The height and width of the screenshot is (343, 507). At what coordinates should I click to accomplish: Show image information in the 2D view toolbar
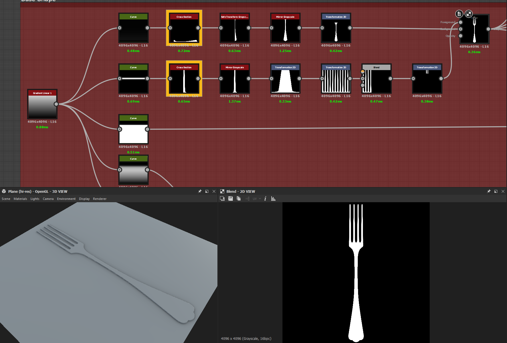click(x=265, y=198)
